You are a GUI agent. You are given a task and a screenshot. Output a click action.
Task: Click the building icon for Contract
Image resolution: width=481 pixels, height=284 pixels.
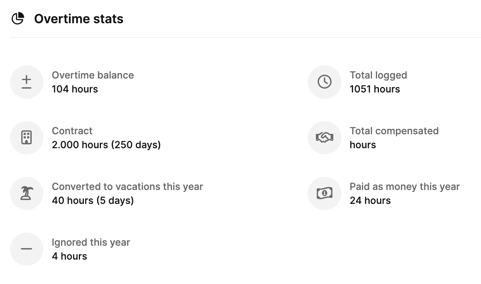26,138
